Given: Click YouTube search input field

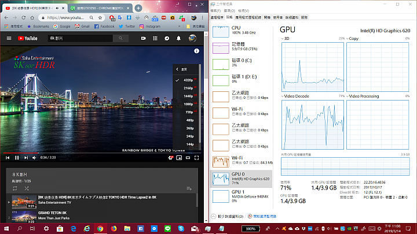Looking at the screenshot, I should 81,39.
